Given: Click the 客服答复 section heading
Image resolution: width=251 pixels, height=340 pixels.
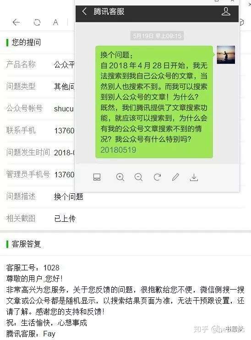Looking at the screenshot, I should pos(26,244).
